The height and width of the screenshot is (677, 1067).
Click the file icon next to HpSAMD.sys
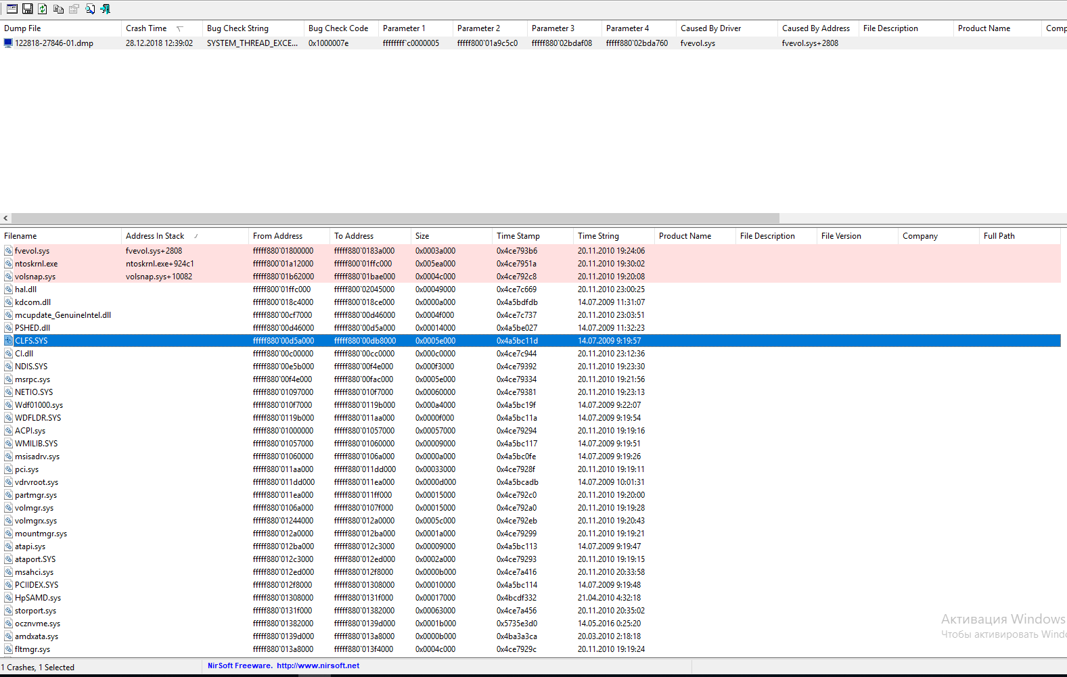point(8,598)
